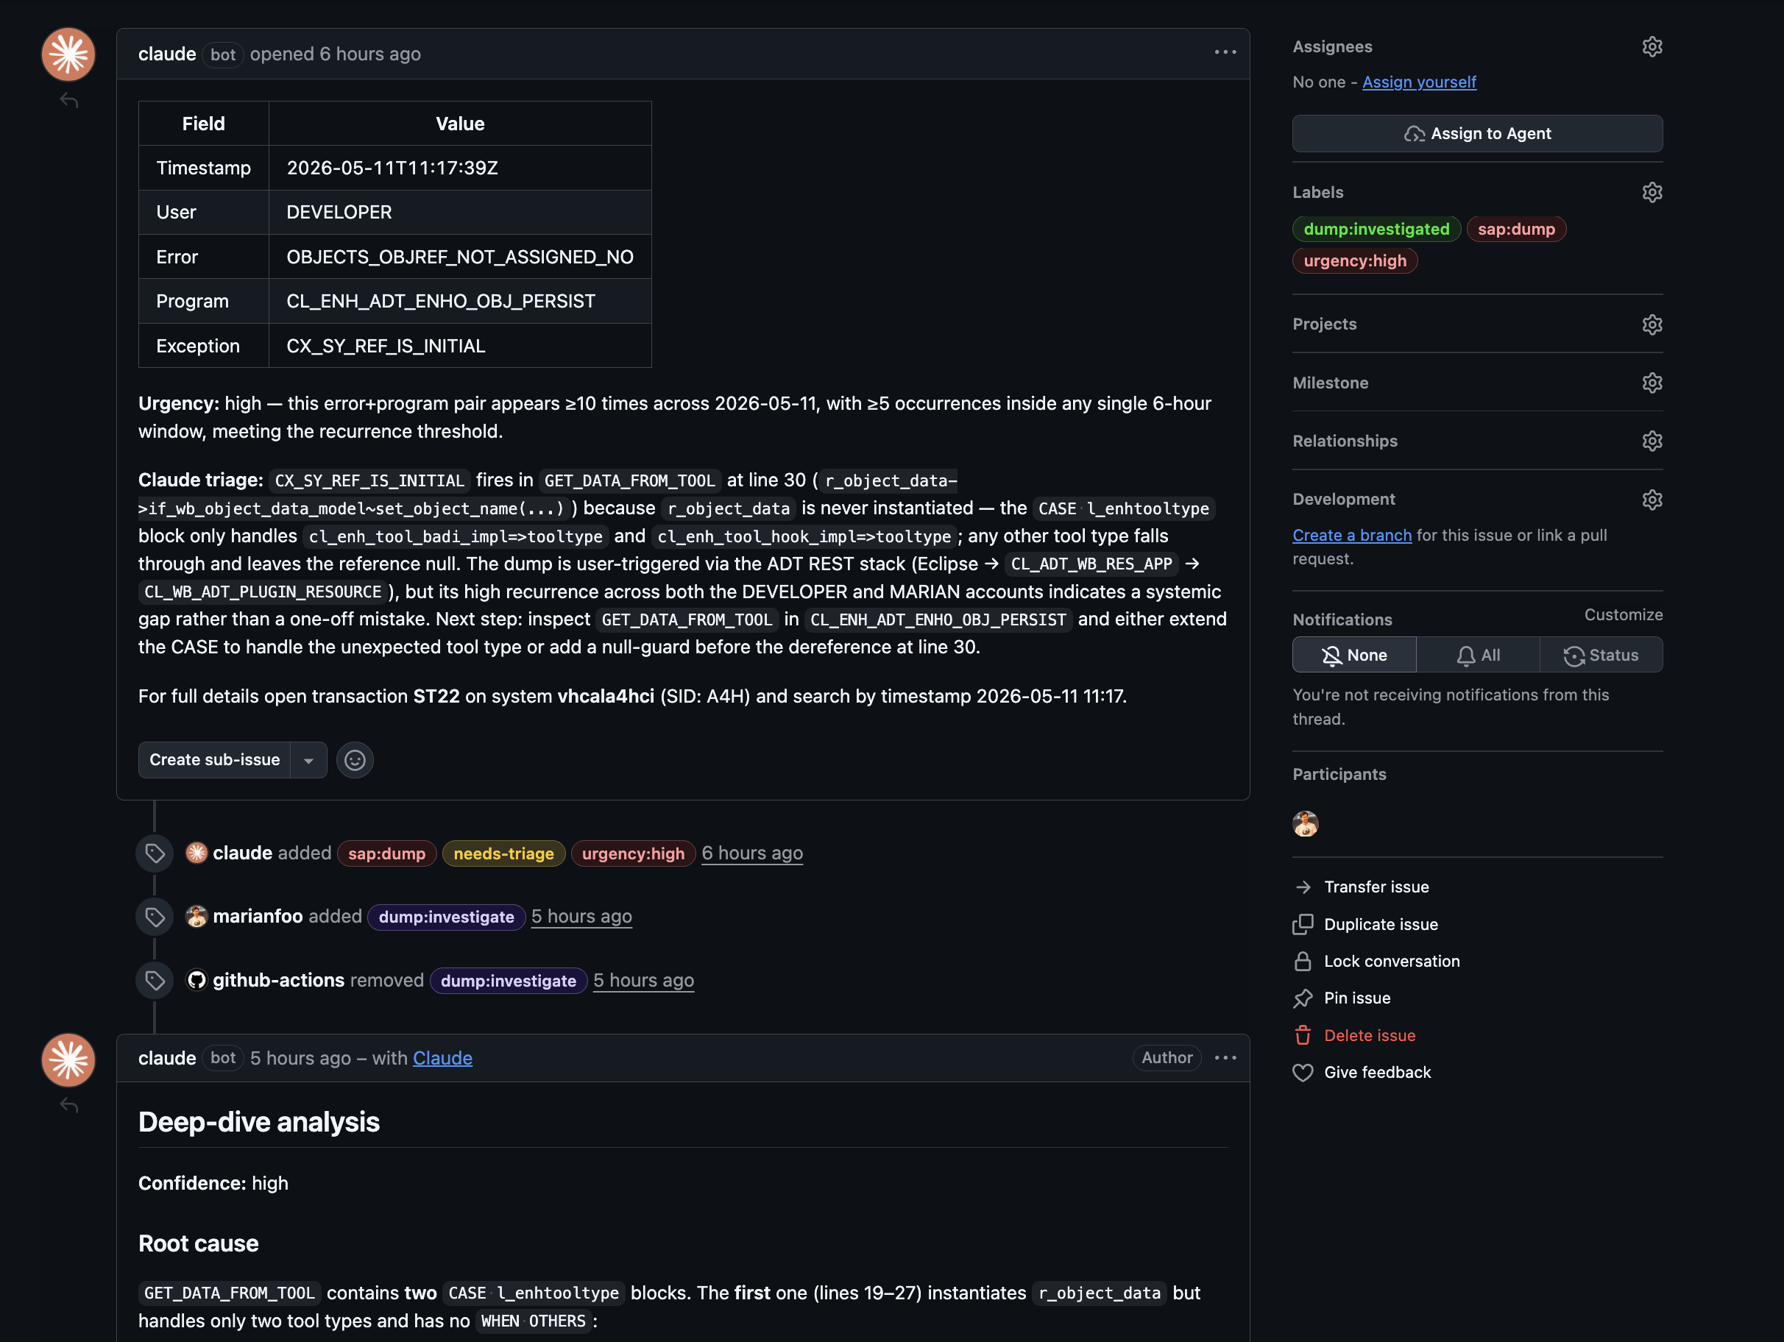
Task: Select Pin issue text
Action: click(1356, 998)
